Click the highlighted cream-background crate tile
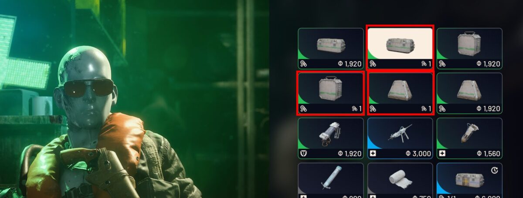This screenshot has width=523, height=198. point(400,48)
